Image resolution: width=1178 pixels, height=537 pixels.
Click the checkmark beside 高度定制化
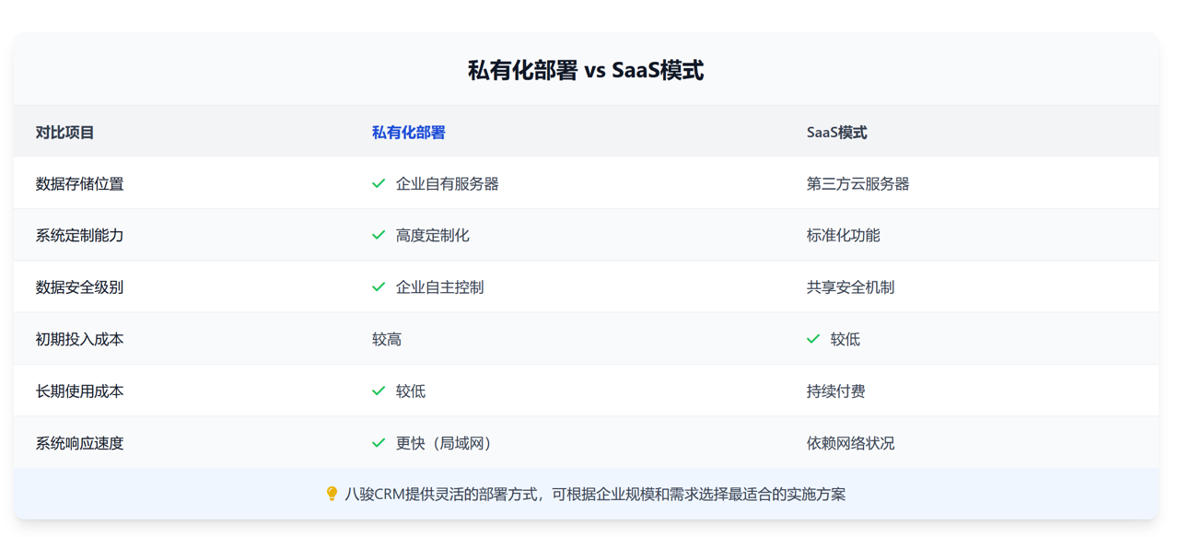379,235
